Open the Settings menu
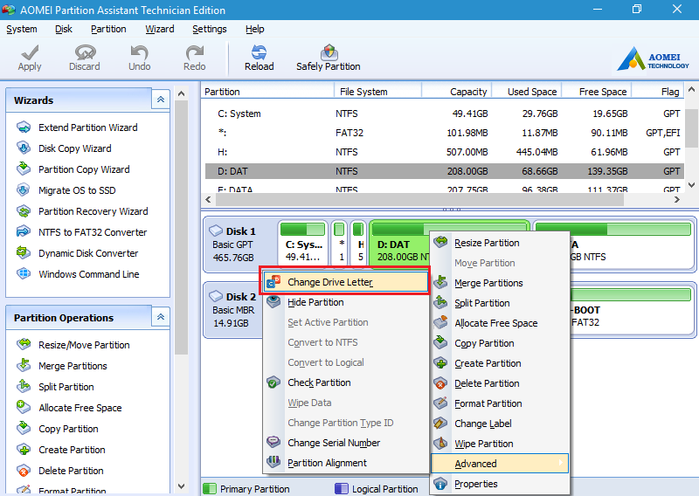 (x=210, y=29)
